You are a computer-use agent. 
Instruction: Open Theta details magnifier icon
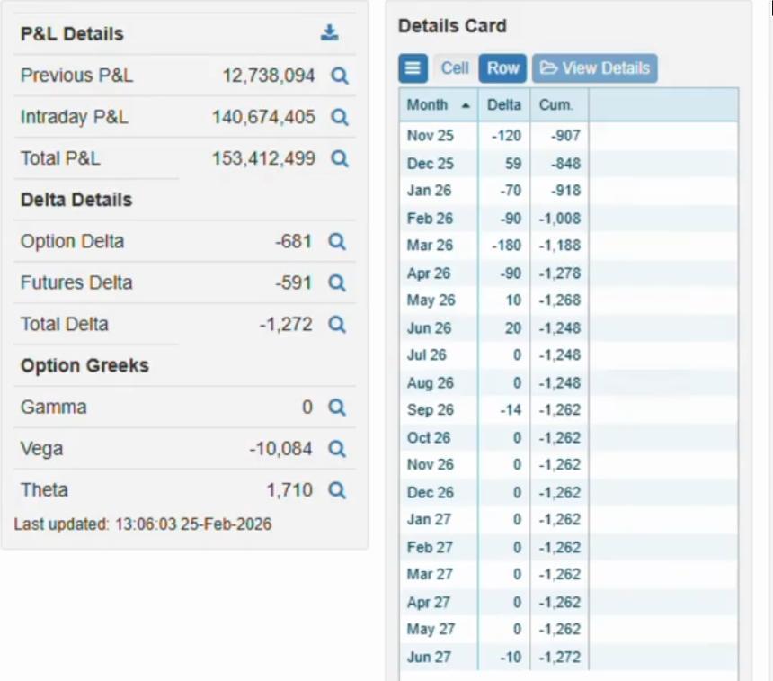(337, 490)
